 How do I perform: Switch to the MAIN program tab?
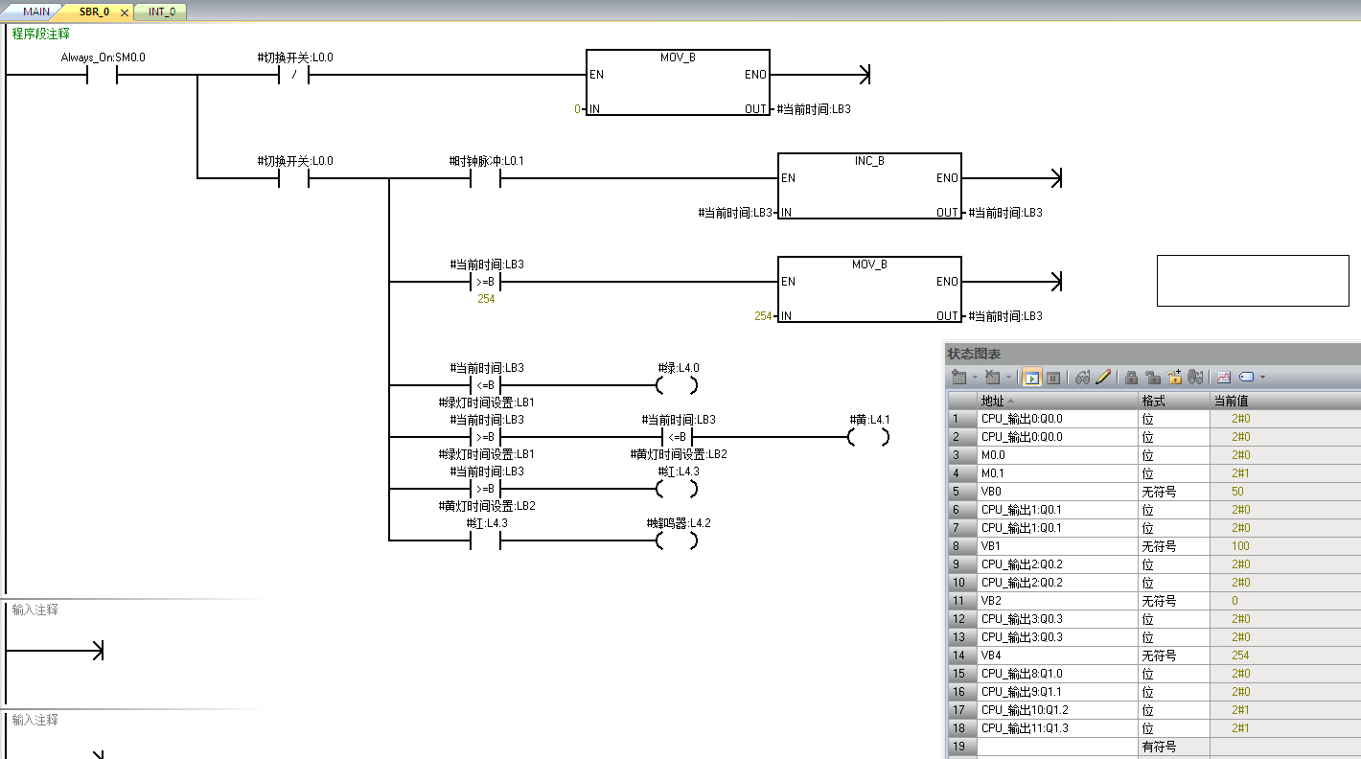[35, 12]
